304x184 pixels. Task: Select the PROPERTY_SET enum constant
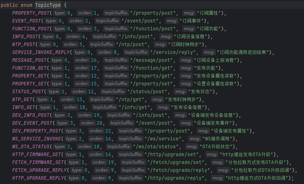29,84
